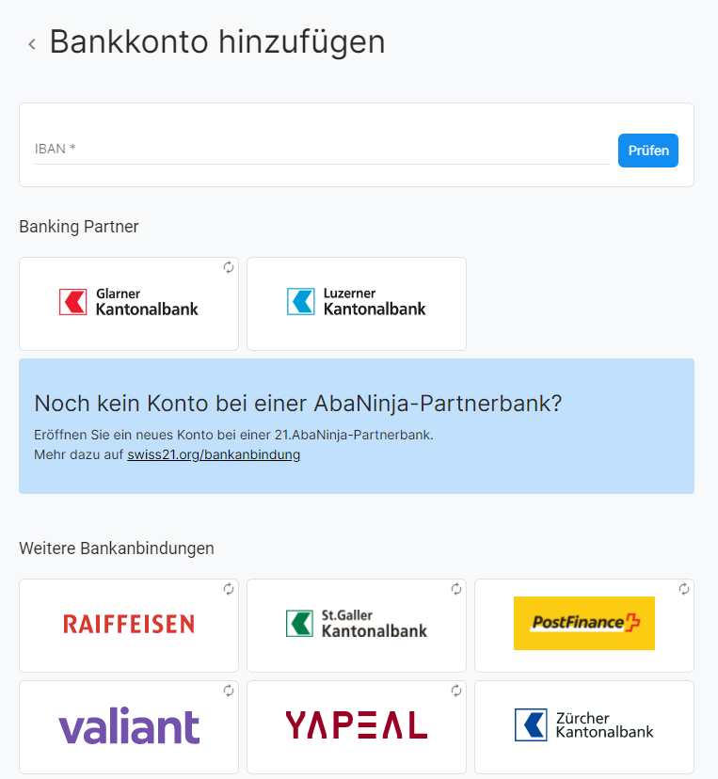Select the YAPEAL bank card
Screen dimensions: 718x779
click(357, 727)
